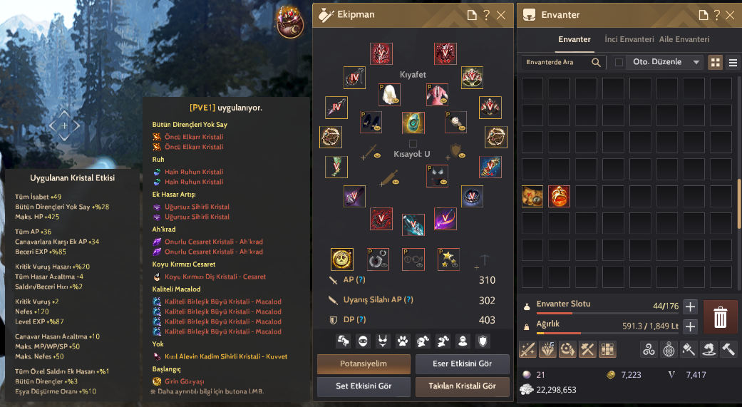Expand inventory slots with the plus button
This screenshot has width=742, height=407.
pyautogui.click(x=690, y=306)
